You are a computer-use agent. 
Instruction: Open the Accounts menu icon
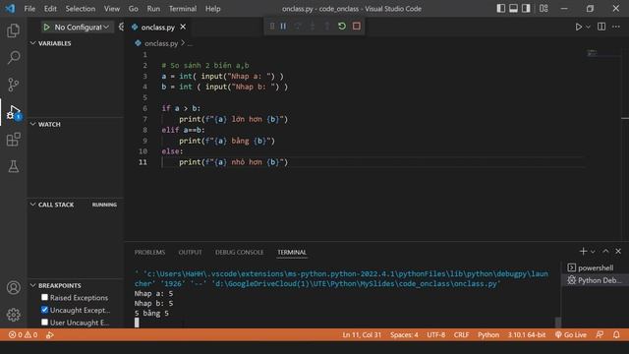click(x=13, y=287)
